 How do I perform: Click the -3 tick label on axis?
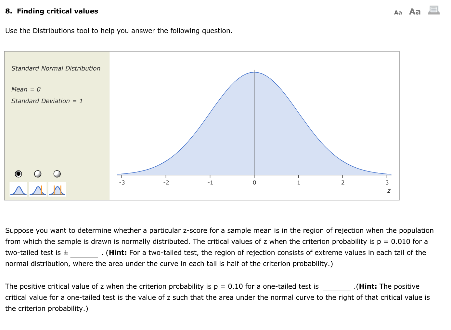pos(122,183)
